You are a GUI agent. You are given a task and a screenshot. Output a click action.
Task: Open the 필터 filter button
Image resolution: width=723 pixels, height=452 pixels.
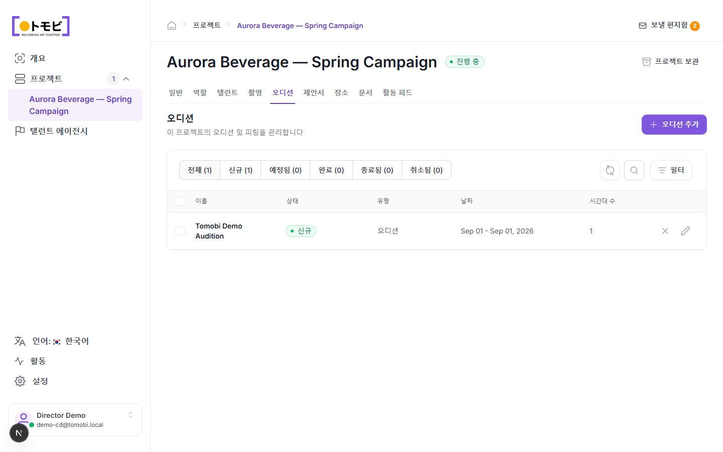pos(671,170)
